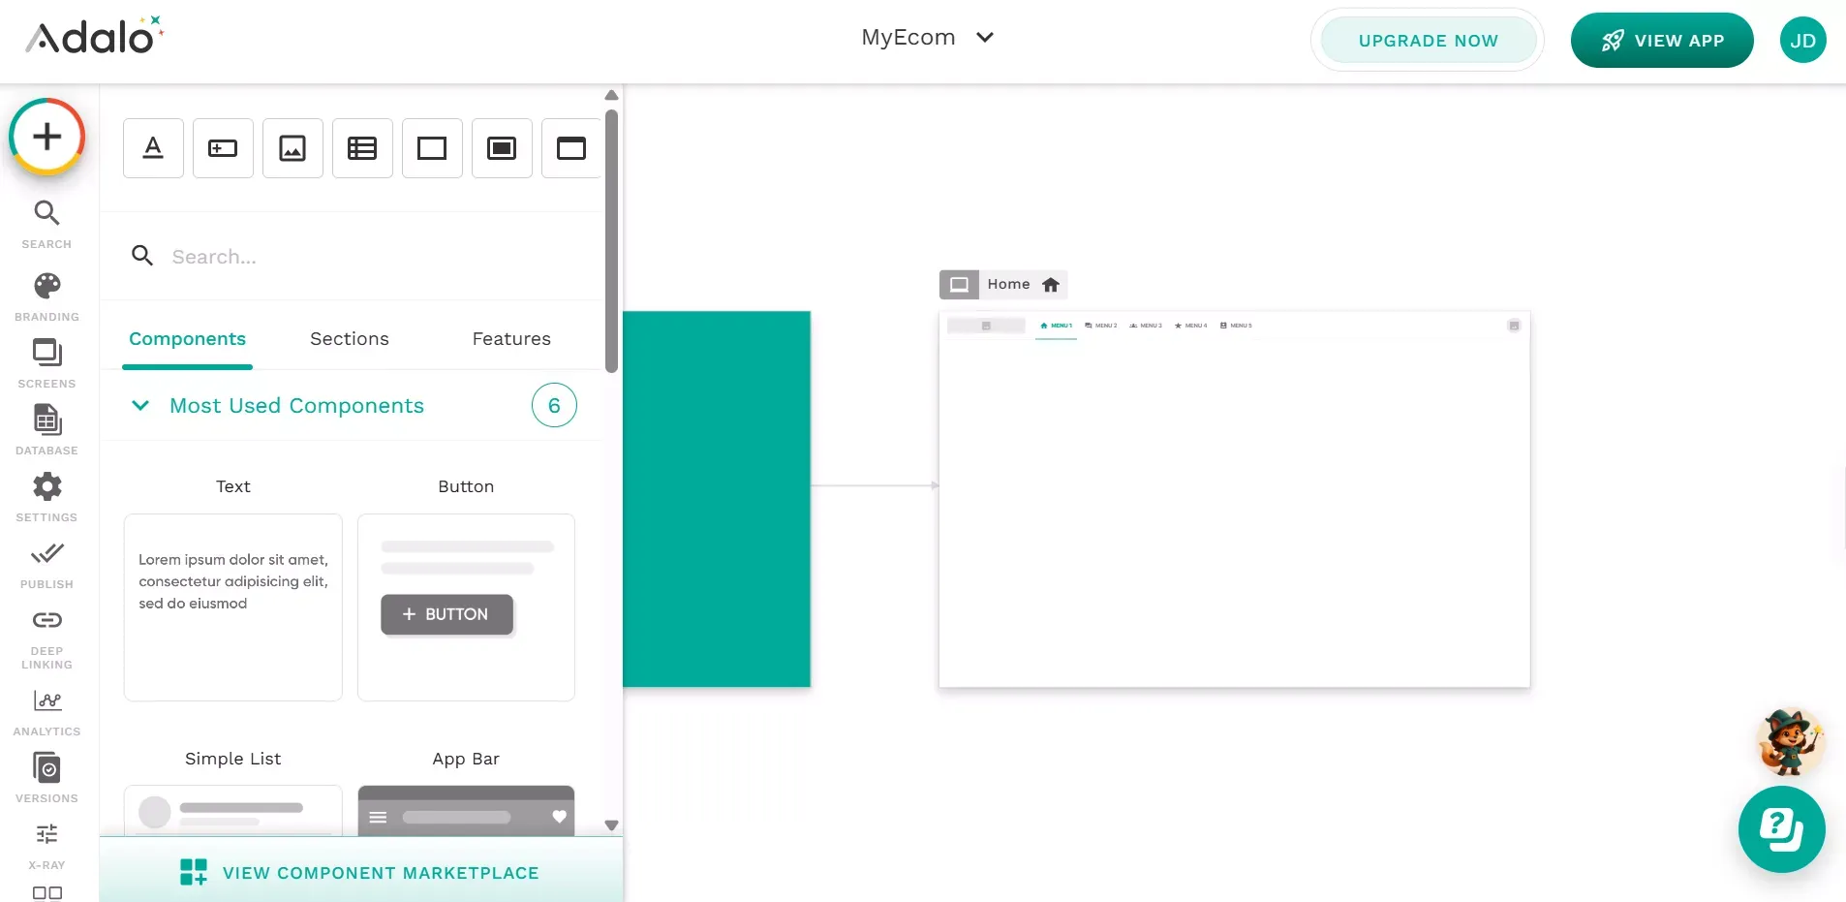This screenshot has width=1846, height=902.
Task: Open the X-Ray panel
Action: (46, 845)
